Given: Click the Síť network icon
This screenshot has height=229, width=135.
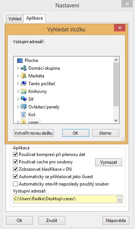Looking at the screenshot, I should pos(24,99).
